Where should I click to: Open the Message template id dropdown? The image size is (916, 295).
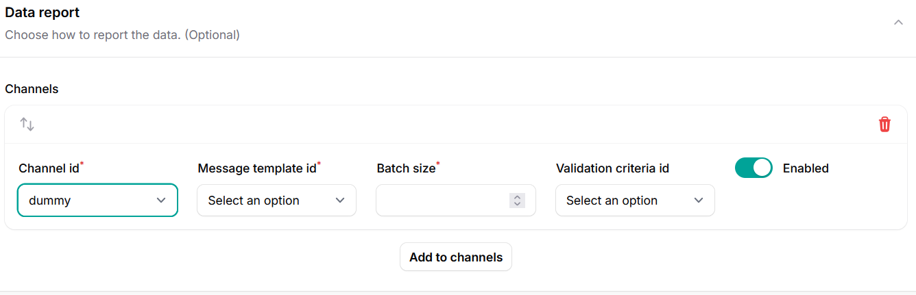276,201
